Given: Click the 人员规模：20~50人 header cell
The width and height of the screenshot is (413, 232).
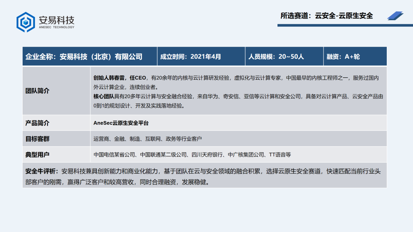Looking at the screenshot, I should point(284,56).
